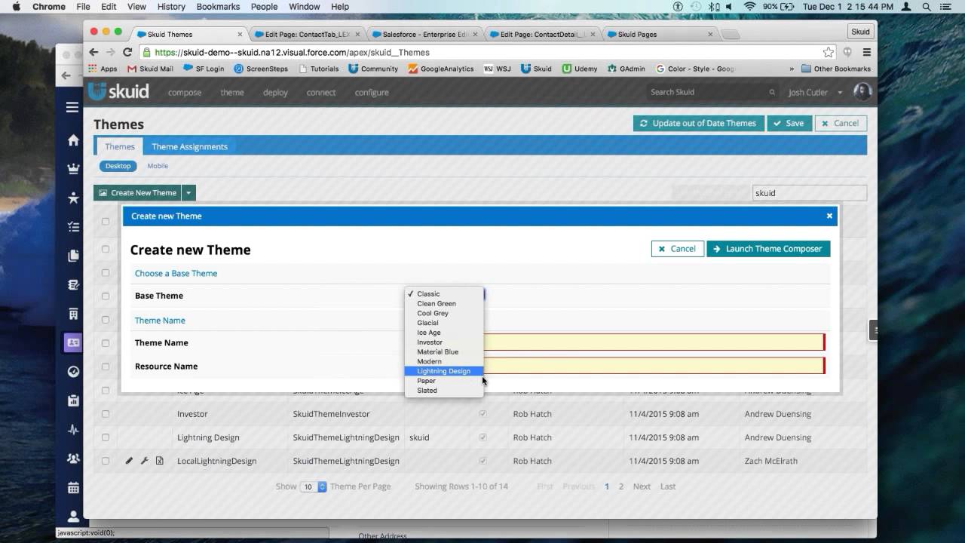The image size is (965, 543).
Task: Open the crown icon in sidebar
Action: (x=73, y=169)
